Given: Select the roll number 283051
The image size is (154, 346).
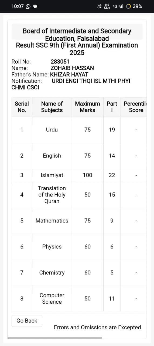Looking at the screenshot, I should pos(60,62).
